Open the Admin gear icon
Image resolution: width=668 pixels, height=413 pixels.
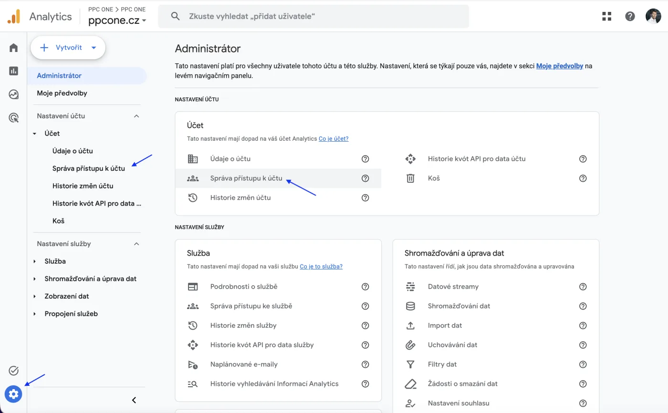[13, 394]
